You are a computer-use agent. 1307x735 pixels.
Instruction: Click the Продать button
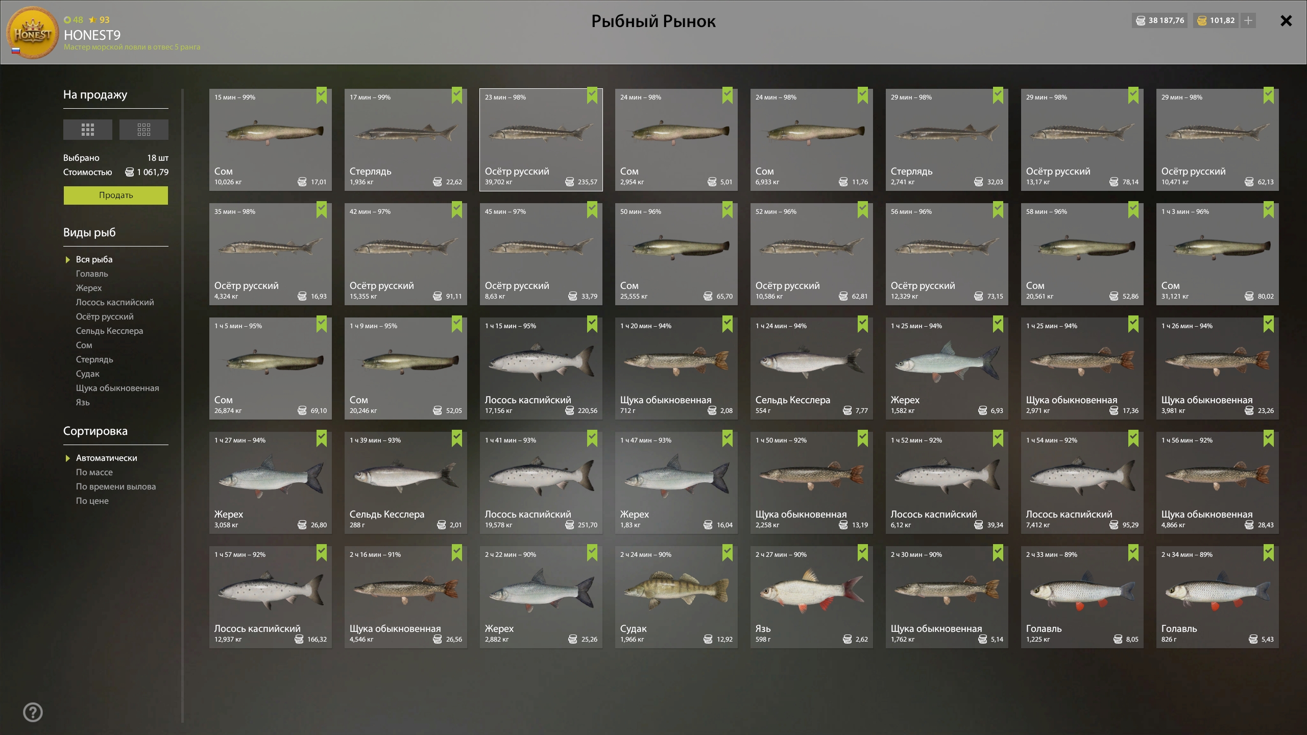(x=116, y=195)
